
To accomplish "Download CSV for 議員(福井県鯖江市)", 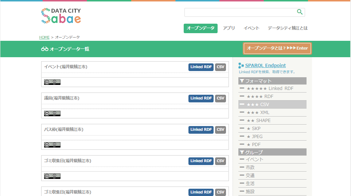I will [220, 98].
